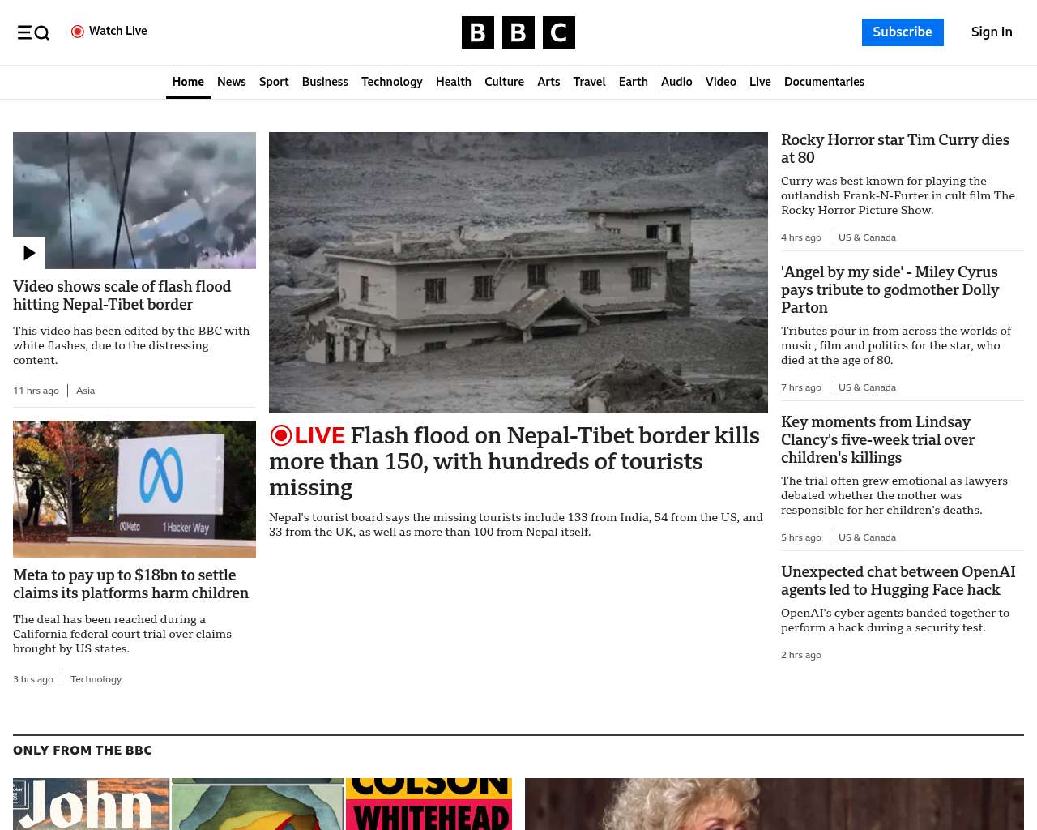
Task: Click the Subscribe button
Action: [903, 32]
